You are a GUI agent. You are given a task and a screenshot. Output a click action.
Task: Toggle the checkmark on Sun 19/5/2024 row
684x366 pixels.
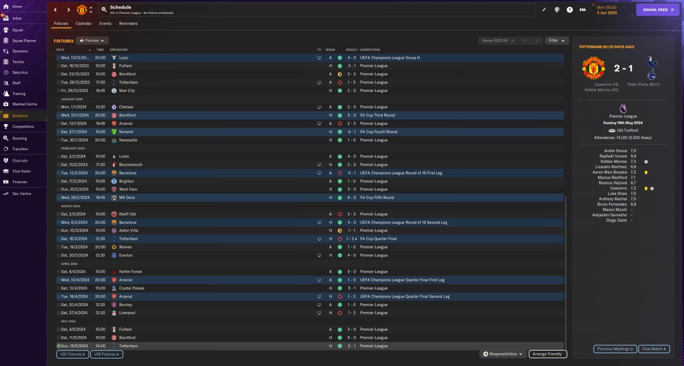(x=58, y=346)
